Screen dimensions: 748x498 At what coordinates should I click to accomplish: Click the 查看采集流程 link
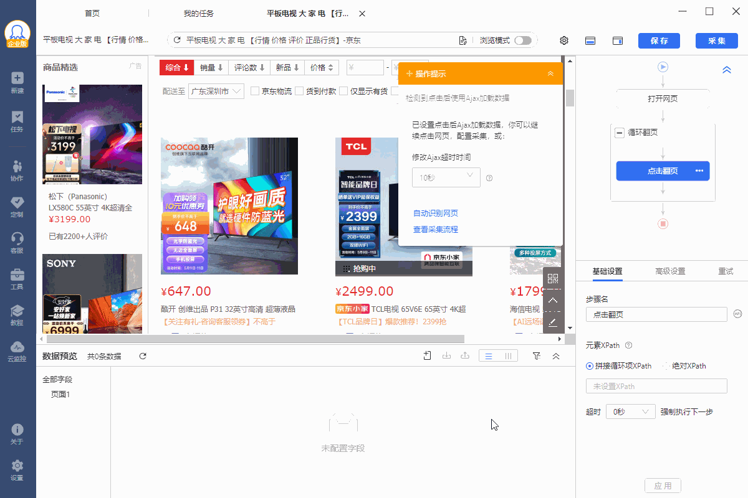coord(436,230)
